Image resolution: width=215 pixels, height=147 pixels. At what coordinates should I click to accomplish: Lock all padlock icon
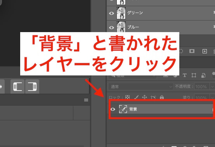[x=162, y=97]
